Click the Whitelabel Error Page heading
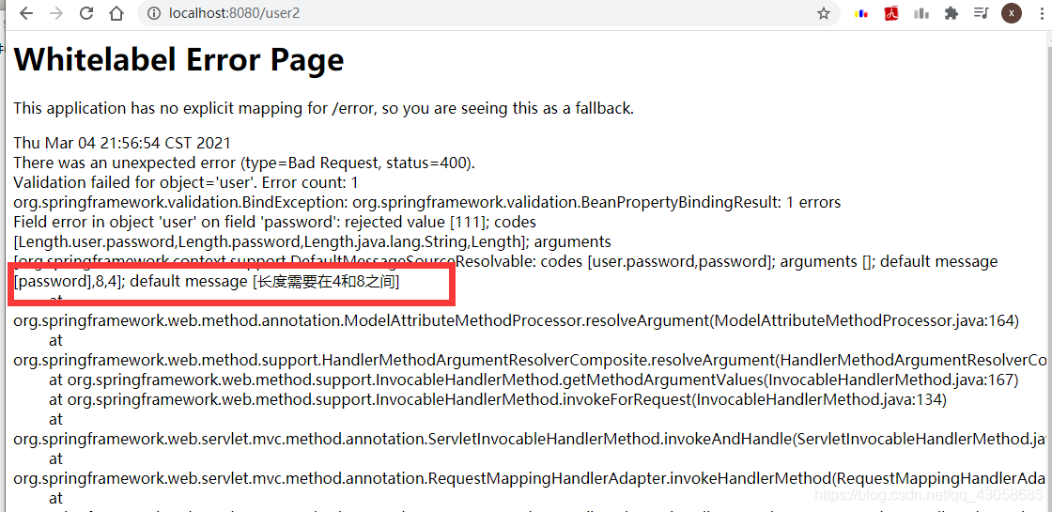This screenshot has height=512, width=1052. 178,60
